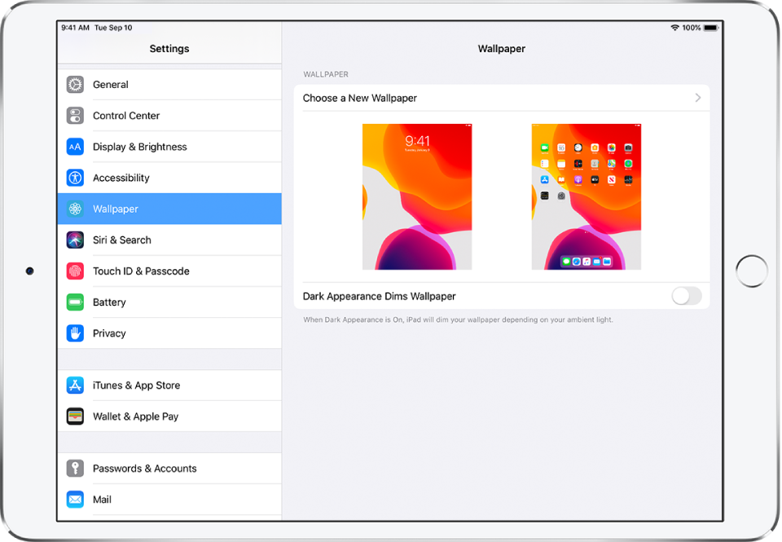Screen dimensions: 782x542
Task: Click the battery indicator in status bar
Action: coord(710,27)
